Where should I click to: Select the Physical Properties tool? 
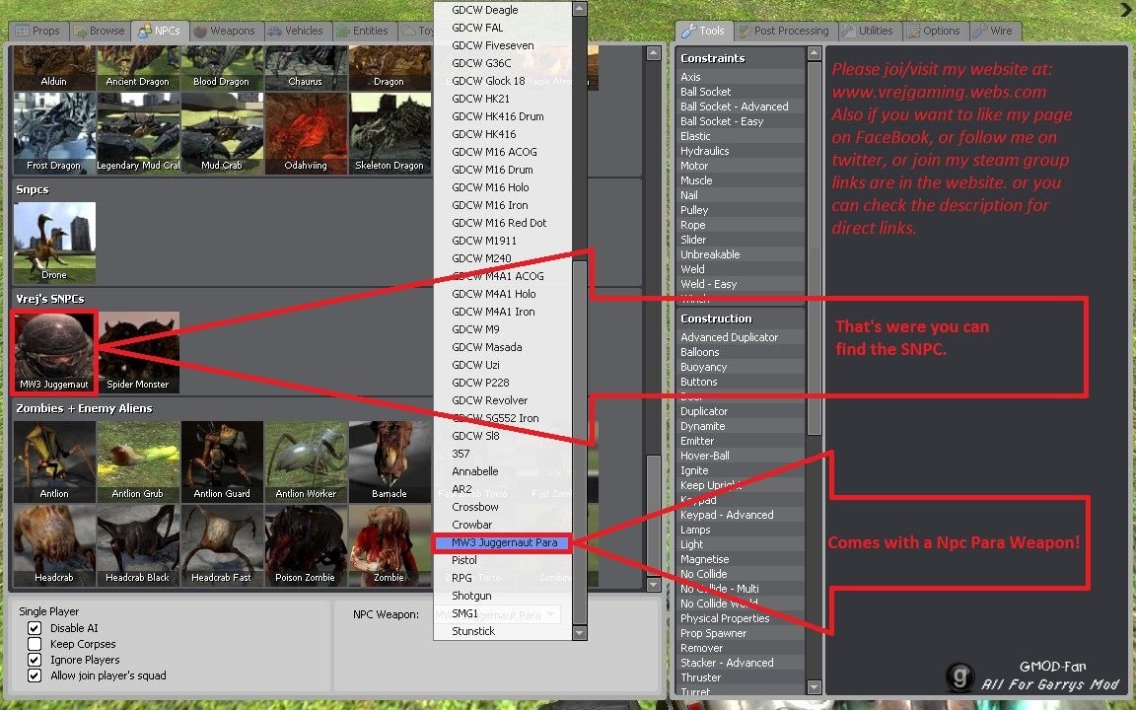coord(742,618)
